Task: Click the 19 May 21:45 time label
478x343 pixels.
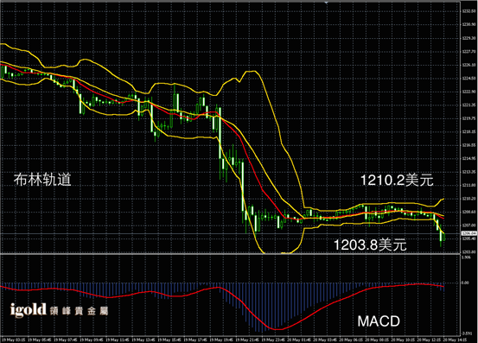Action: tap(247, 340)
